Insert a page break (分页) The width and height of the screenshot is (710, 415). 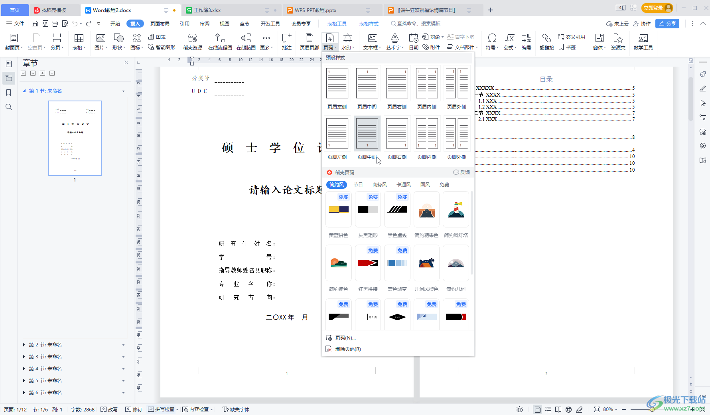[57, 42]
